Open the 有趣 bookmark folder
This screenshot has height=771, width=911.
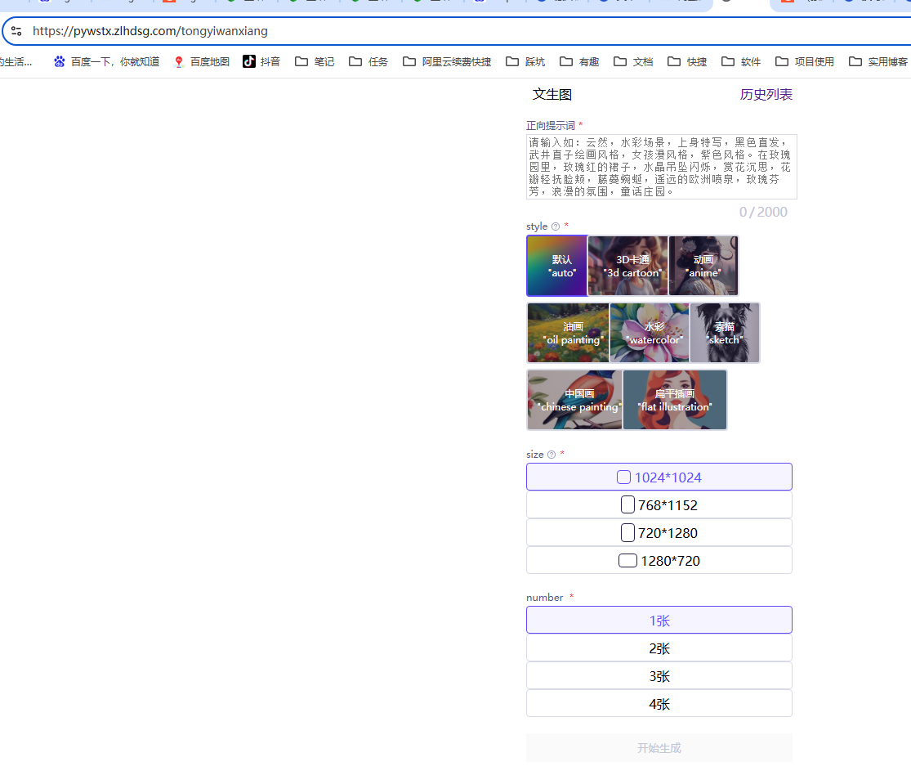[x=579, y=61]
